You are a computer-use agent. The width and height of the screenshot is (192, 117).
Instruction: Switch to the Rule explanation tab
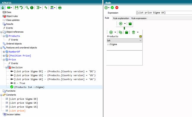tap(121, 18)
